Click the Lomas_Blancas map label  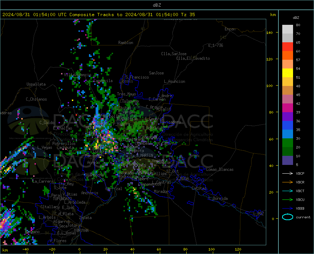point(220,169)
